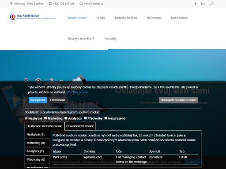
Task: Click the Ing. Radek Balon logo
Action: 33,17
